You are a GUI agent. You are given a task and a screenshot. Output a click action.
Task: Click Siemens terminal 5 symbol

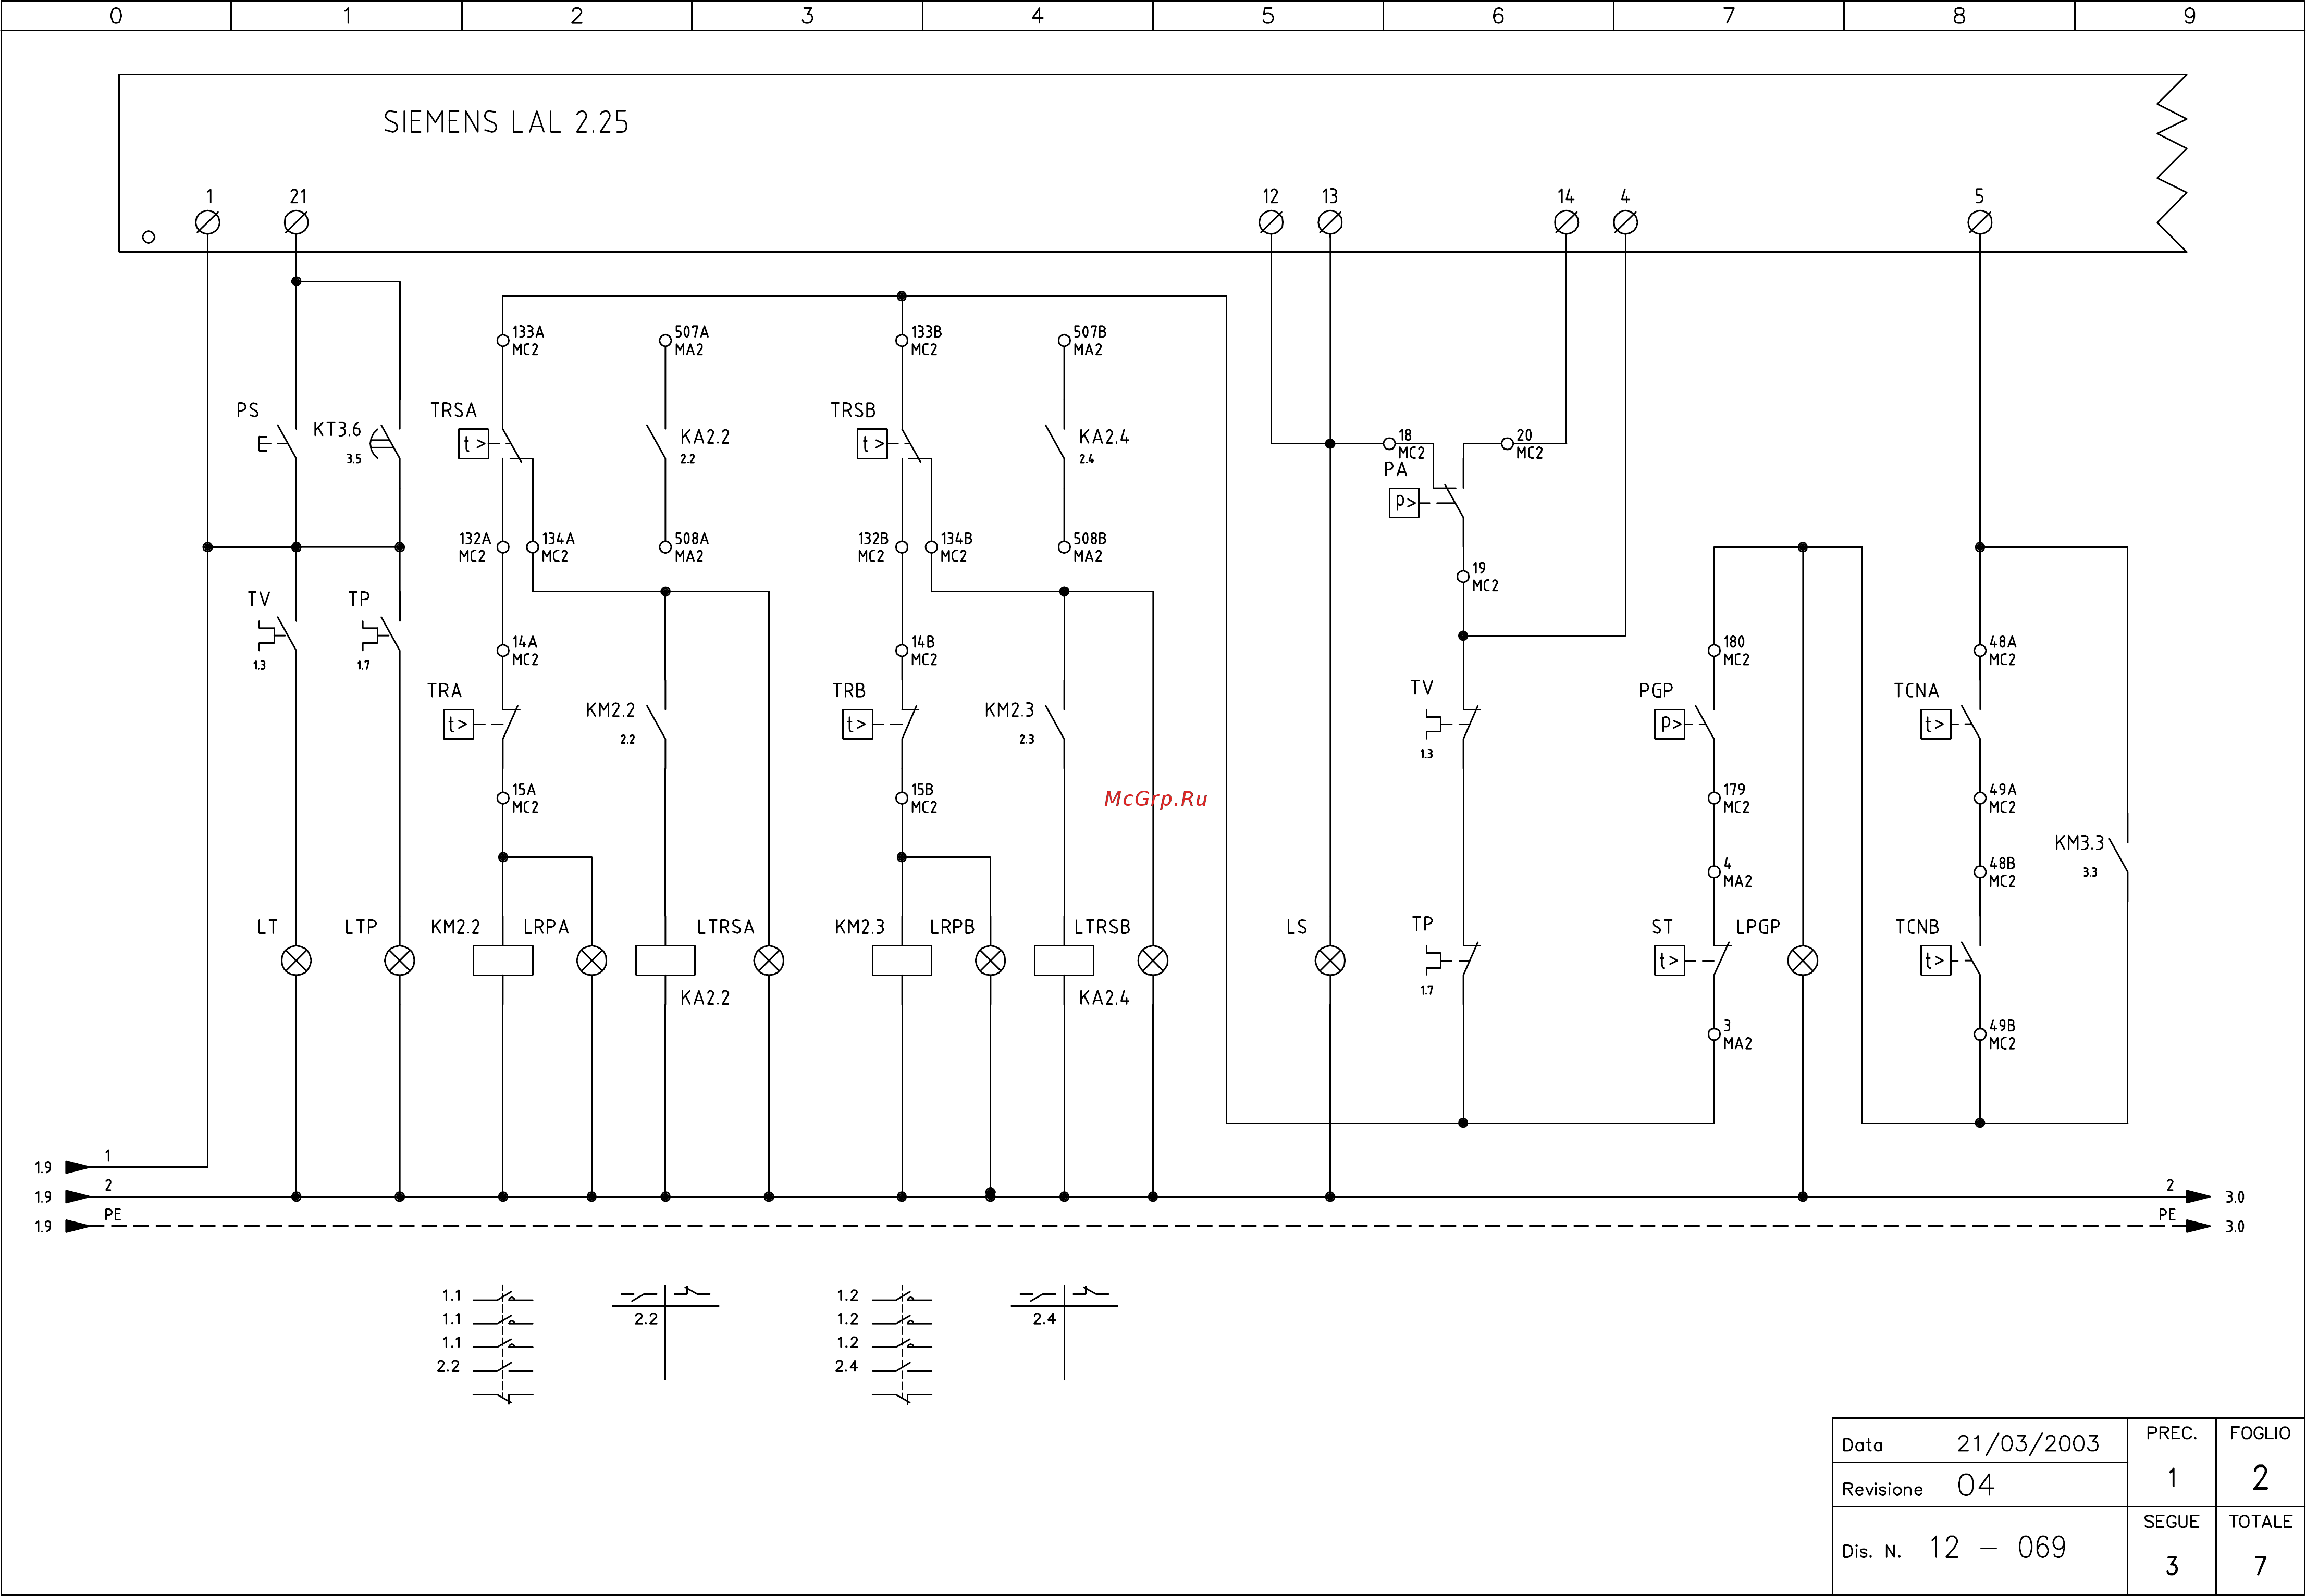1980,222
